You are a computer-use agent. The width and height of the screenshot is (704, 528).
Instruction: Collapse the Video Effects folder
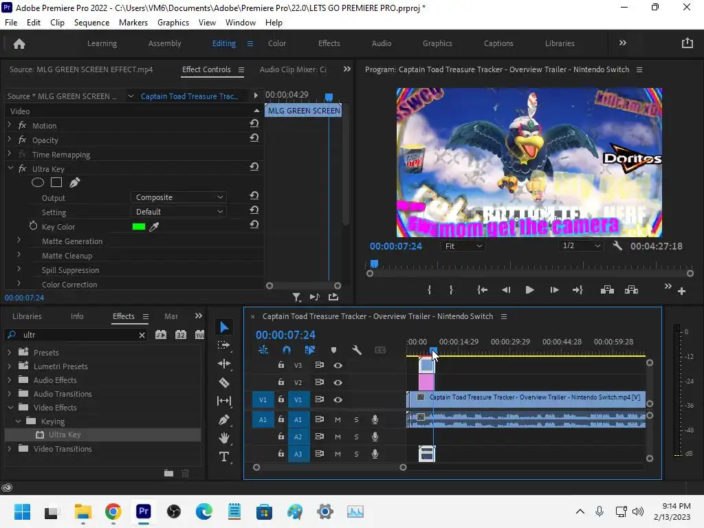pos(10,408)
